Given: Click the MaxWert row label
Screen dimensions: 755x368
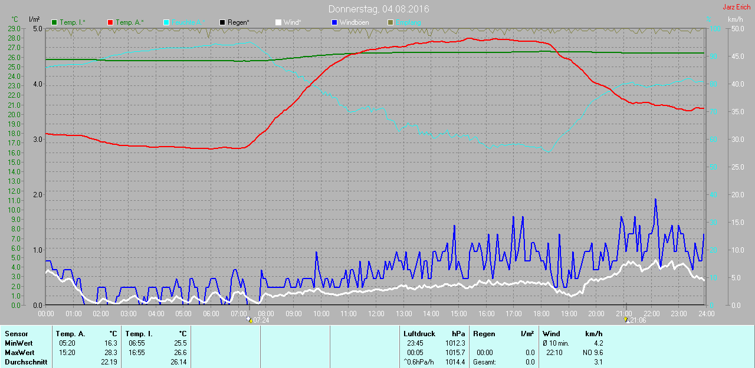Looking at the screenshot, I should click(x=19, y=353).
